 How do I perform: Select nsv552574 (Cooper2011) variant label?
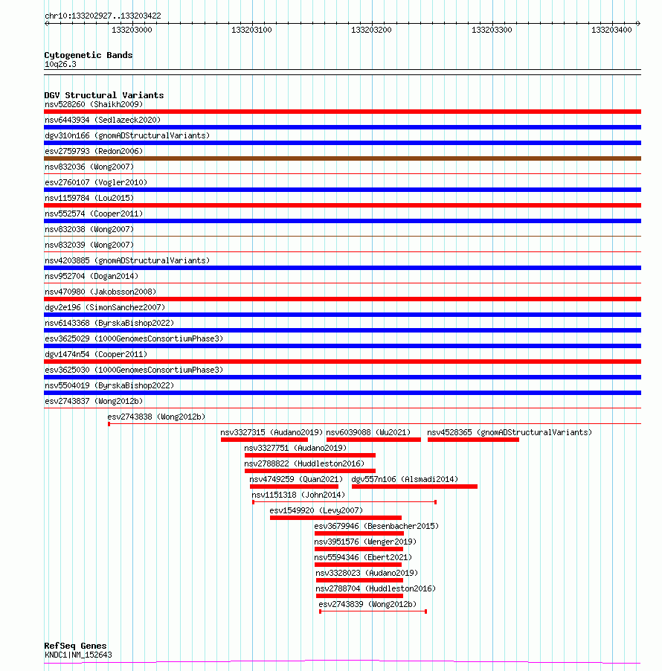pyautogui.click(x=94, y=213)
